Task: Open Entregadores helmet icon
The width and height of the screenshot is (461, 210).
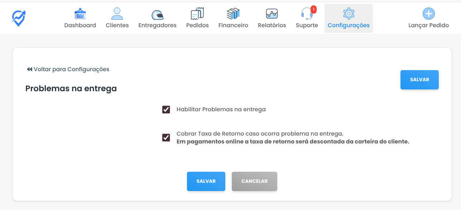Action: coord(157,15)
